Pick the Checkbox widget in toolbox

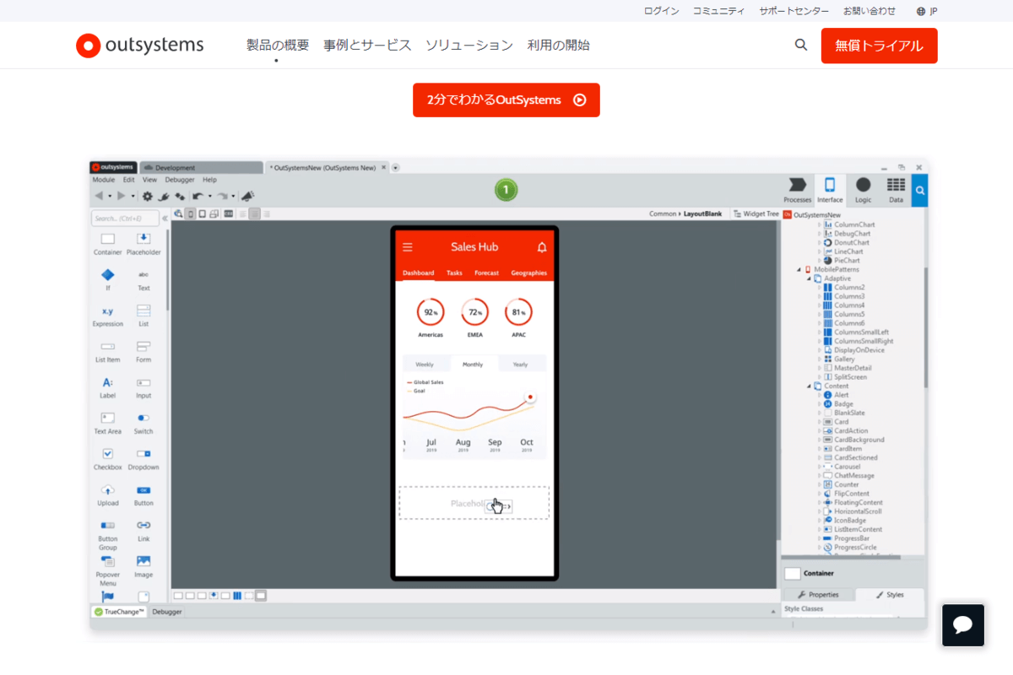click(108, 460)
